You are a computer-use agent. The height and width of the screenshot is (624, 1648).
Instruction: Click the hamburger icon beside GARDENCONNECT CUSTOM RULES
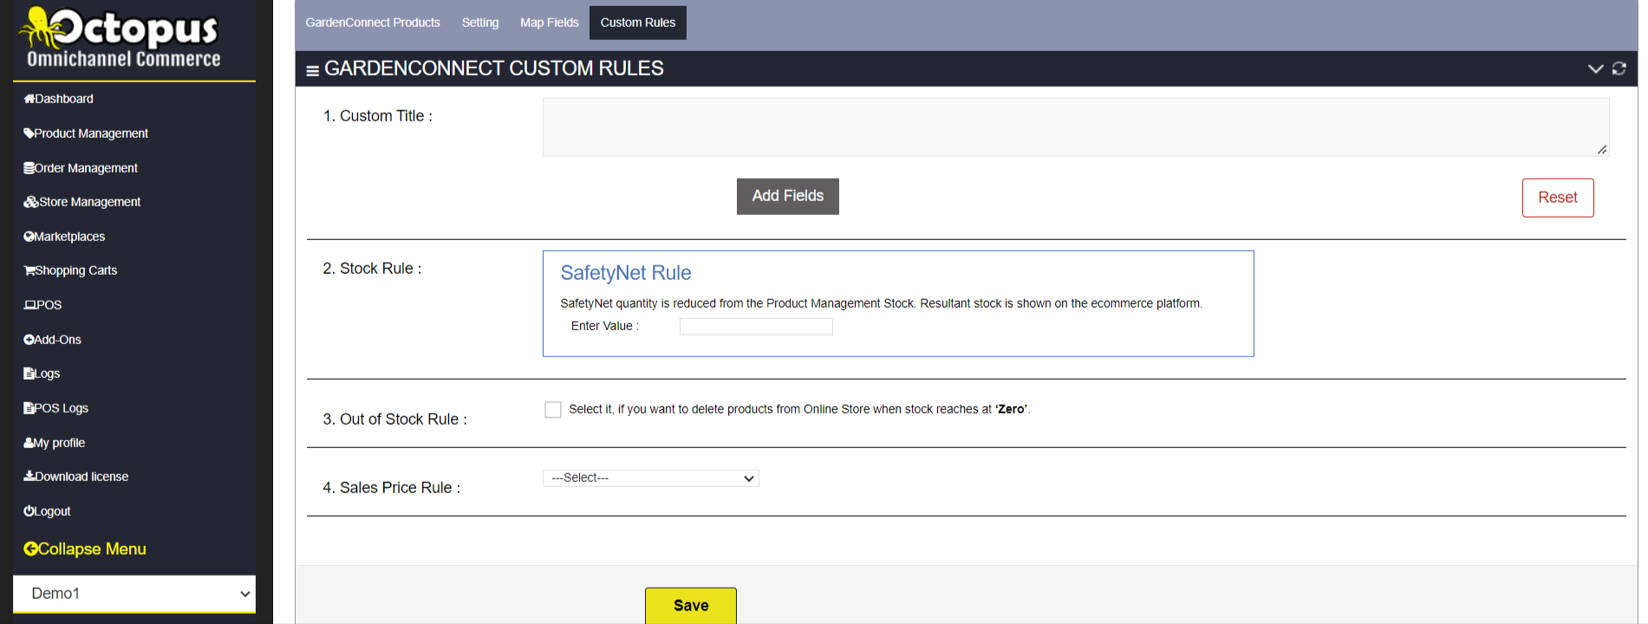pos(313,70)
